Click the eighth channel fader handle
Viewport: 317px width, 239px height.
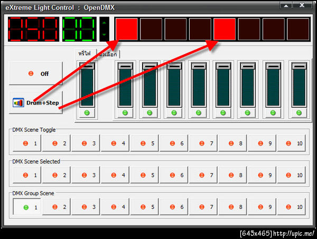click(x=299, y=66)
